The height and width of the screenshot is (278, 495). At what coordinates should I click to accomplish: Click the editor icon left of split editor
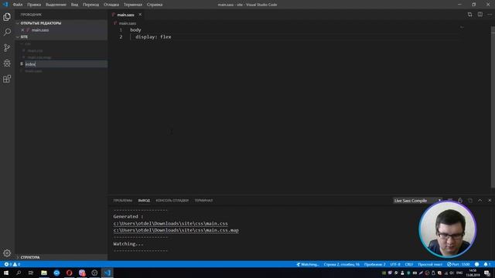coord(469,15)
